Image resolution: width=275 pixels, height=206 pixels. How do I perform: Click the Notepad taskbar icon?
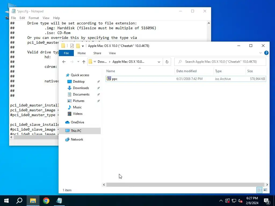pos(59,201)
